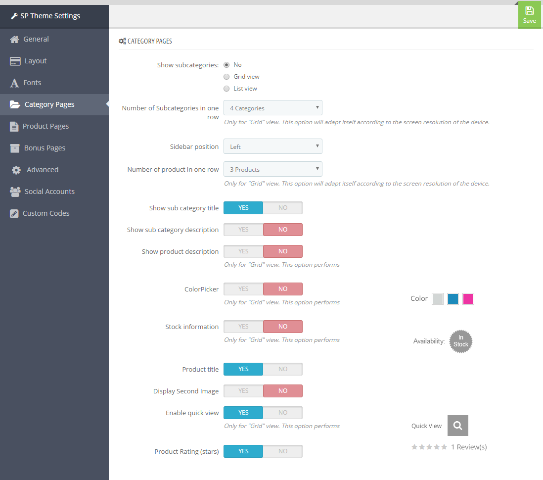Click the Category Pages open folder icon
This screenshot has height=480, width=543.
point(15,105)
